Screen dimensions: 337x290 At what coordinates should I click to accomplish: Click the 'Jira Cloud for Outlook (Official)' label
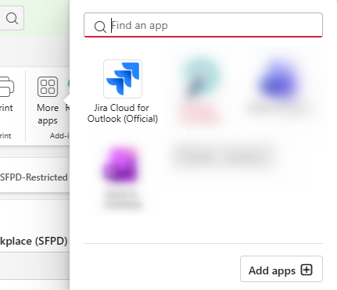coord(123,113)
